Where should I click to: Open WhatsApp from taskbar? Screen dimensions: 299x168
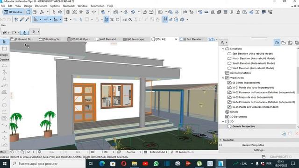(x=156, y=164)
